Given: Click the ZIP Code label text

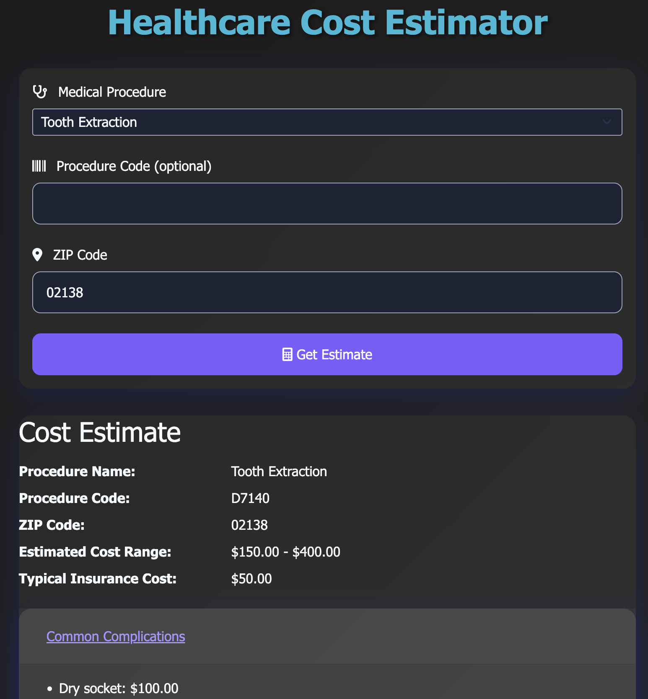Looking at the screenshot, I should [80, 255].
